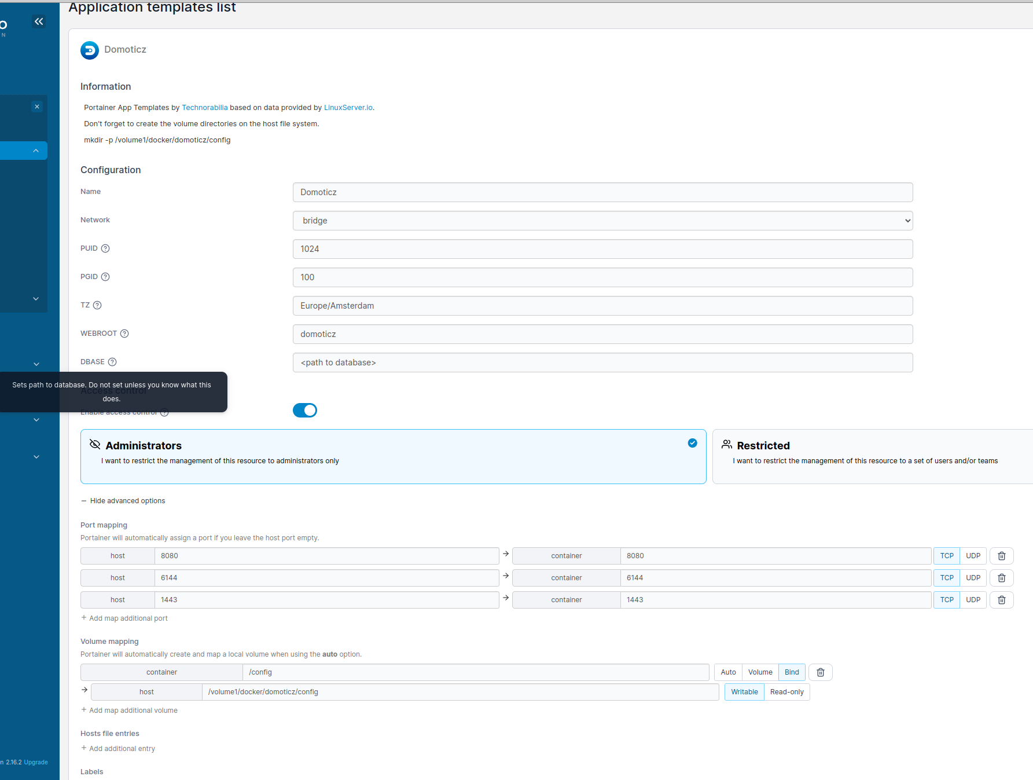Click the plus icon for additional hosts entry
Image resolution: width=1033 pixels, height=780 pixels.
point(84,748)
